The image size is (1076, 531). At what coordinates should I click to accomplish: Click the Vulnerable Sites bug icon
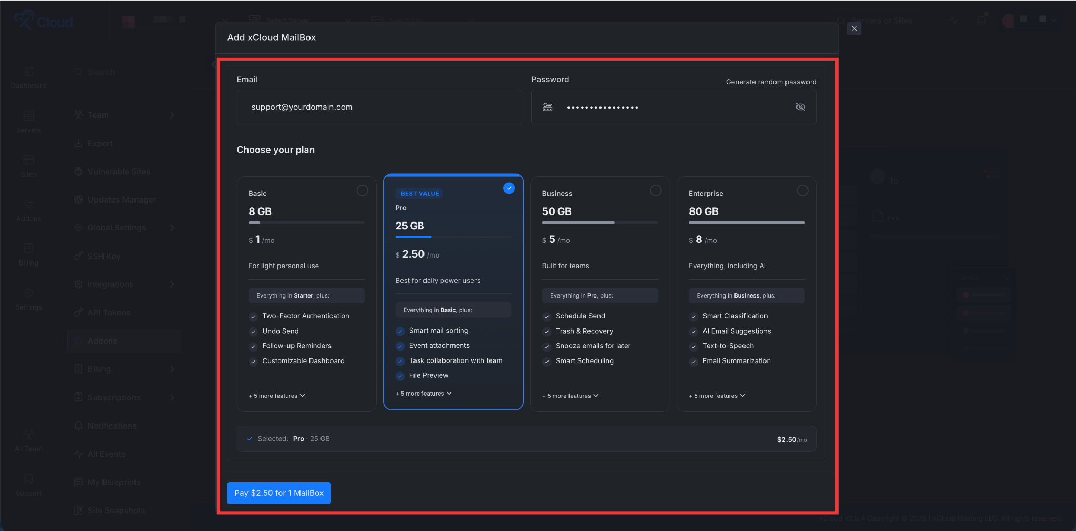pyautogui.click(x=78, y=172)
